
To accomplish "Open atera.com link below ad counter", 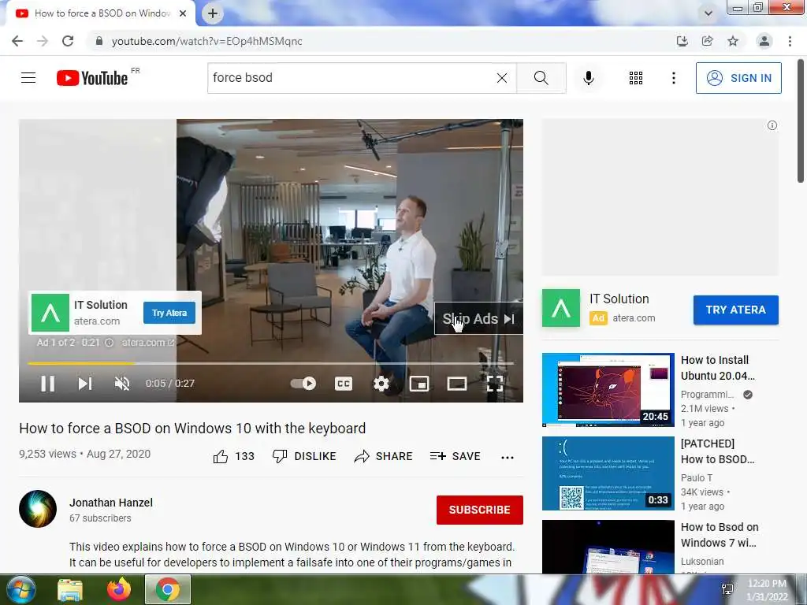I will [x=147, y=342].
